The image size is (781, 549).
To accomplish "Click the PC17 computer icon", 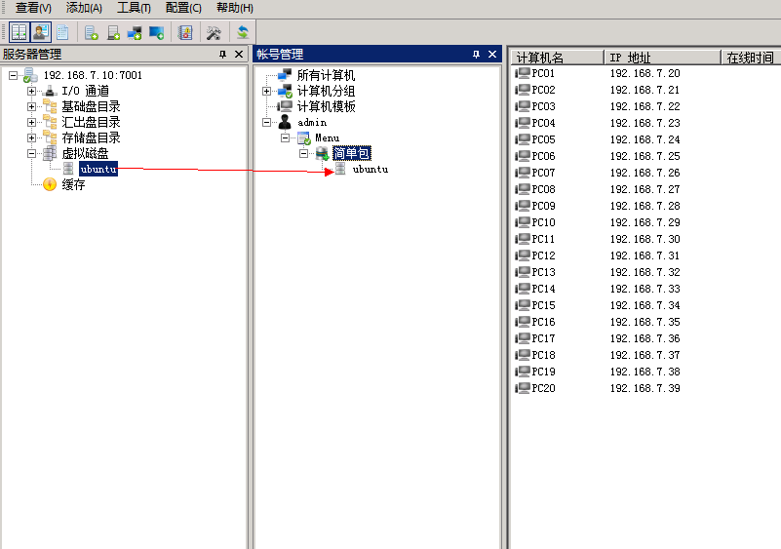I will coord(523,338).
